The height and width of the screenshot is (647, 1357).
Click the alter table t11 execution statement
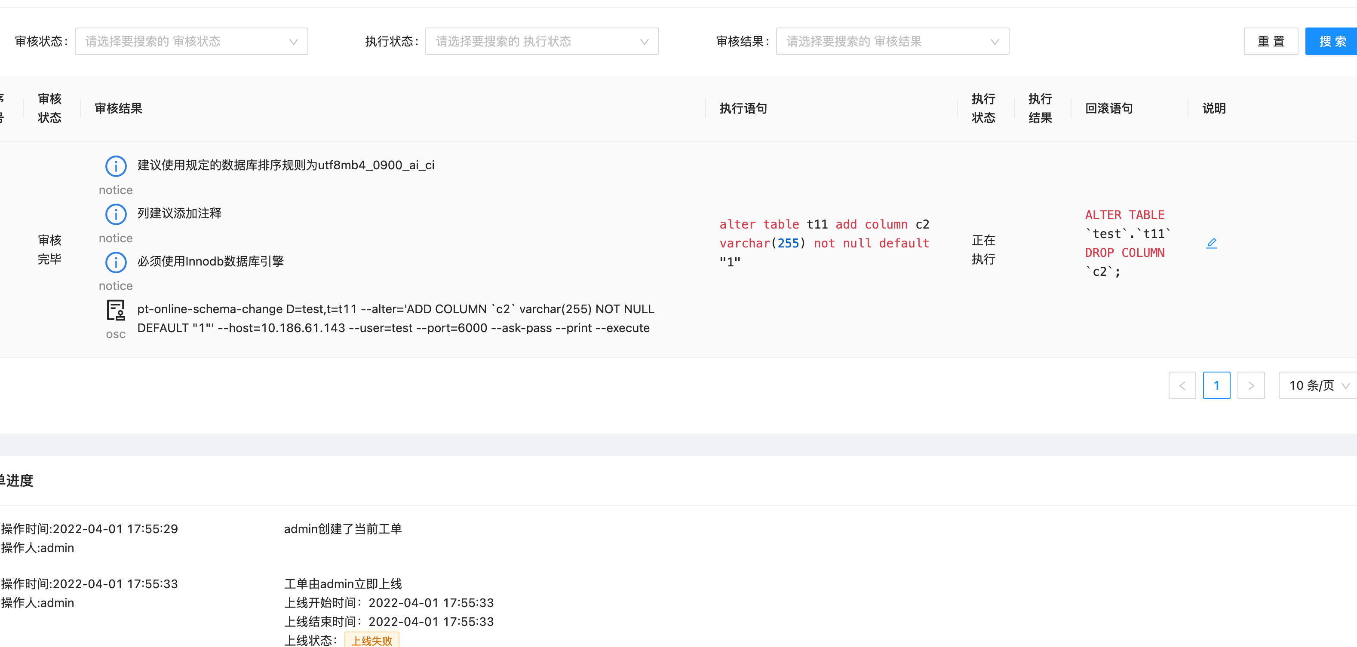(824, 243)
